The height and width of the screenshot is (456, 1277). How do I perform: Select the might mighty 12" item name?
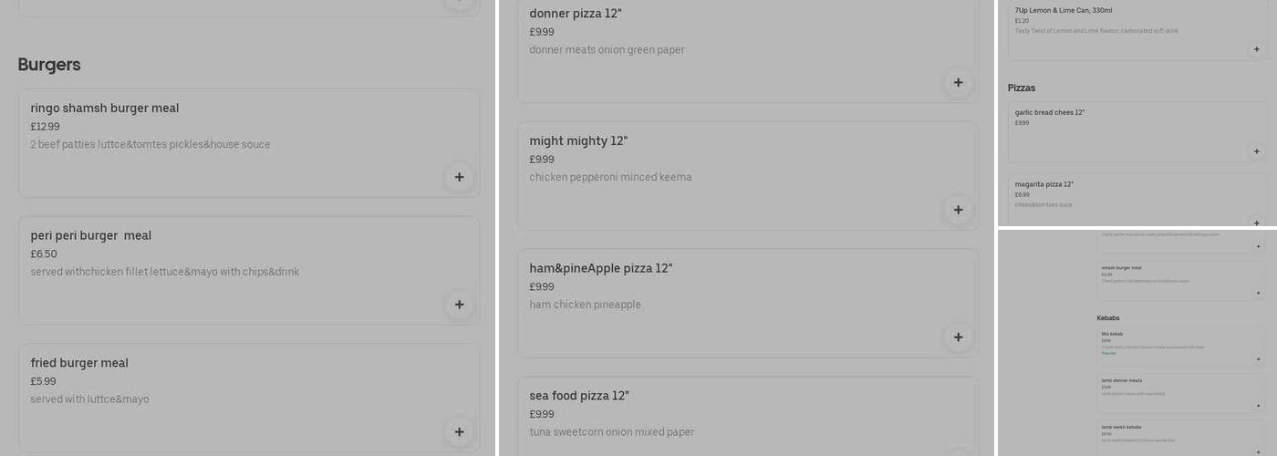point(578,141)
